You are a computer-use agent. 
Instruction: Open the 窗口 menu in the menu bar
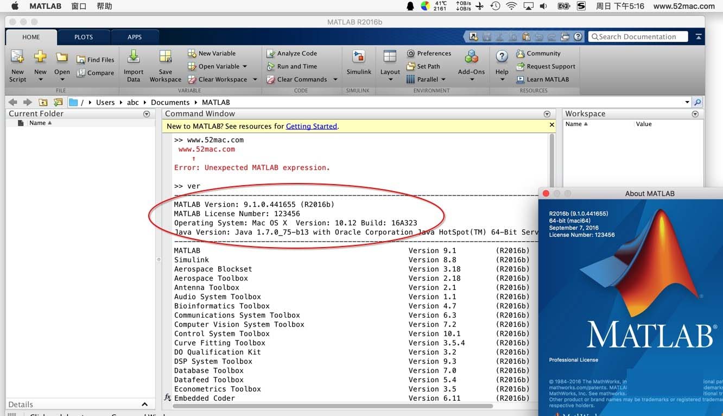[79, 6]
